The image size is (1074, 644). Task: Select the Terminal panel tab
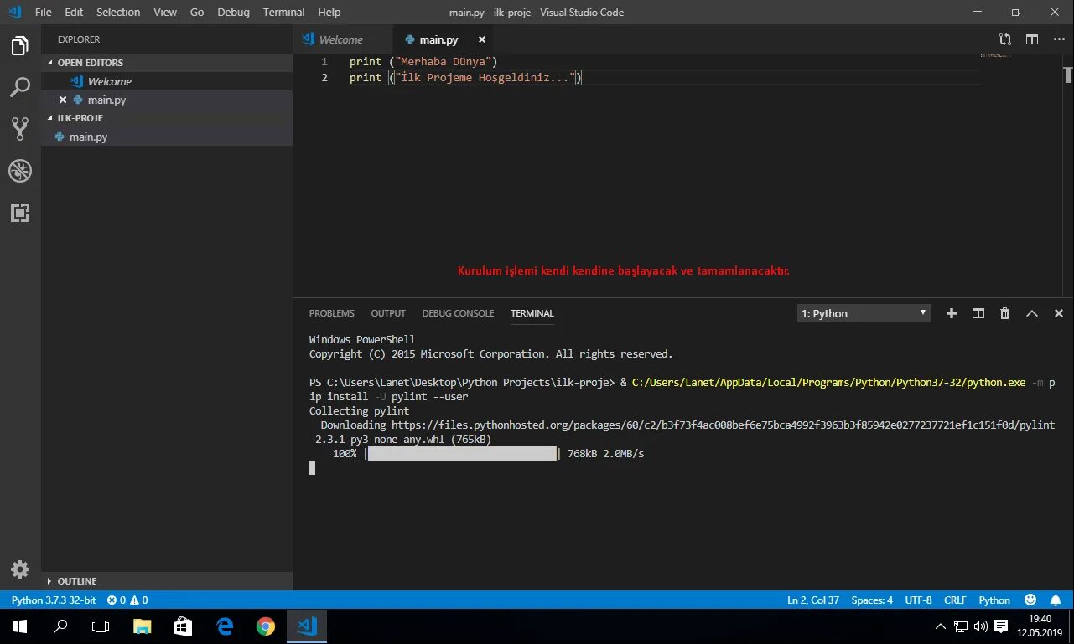pyautogui.click(x=532, y=313)
